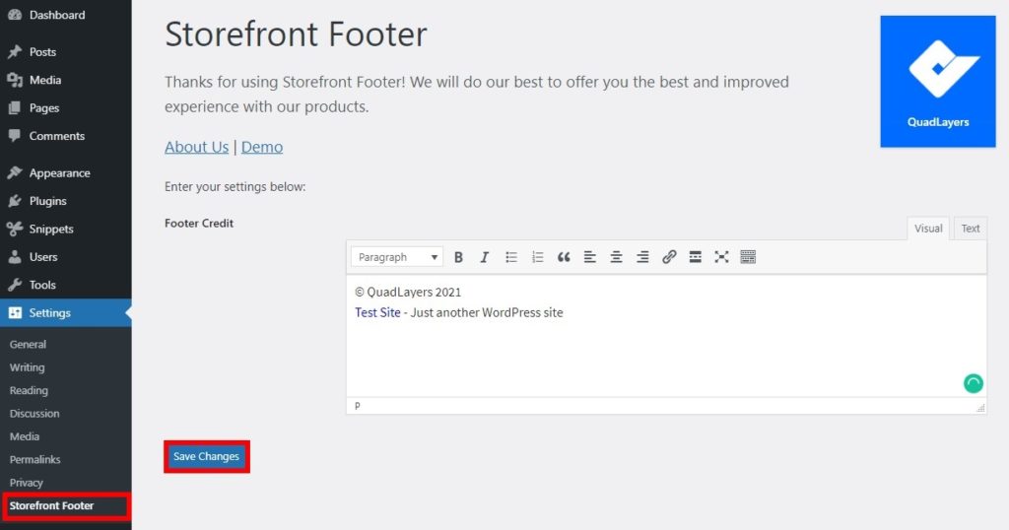Open the Demo link

[262, 148]
